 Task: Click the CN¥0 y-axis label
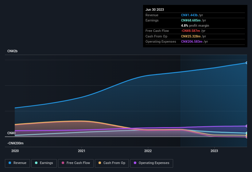pyautogui.click(x=11, y=133)
